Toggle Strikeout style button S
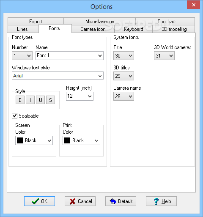 50,100
